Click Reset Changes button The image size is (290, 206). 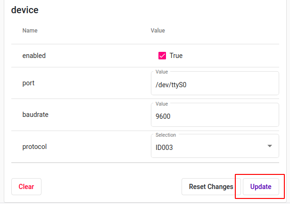(211, 187)
